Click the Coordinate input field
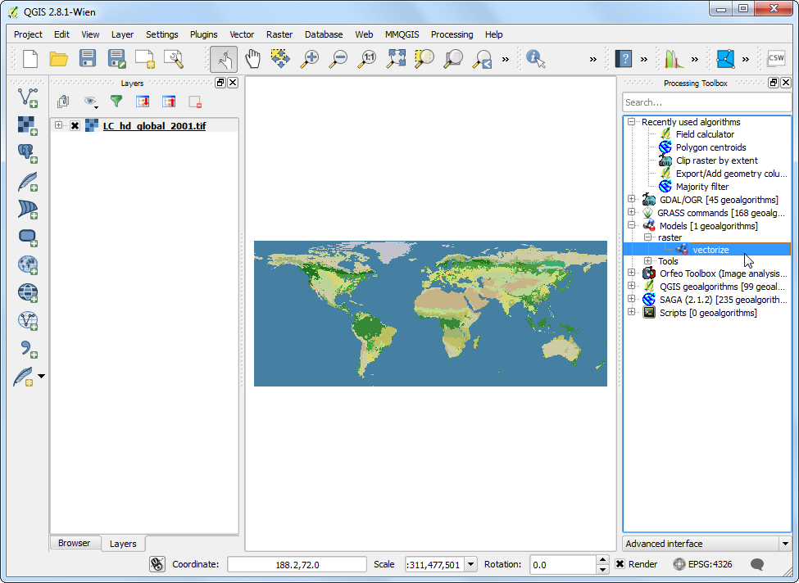799x583 pixels. pos(297,564)
